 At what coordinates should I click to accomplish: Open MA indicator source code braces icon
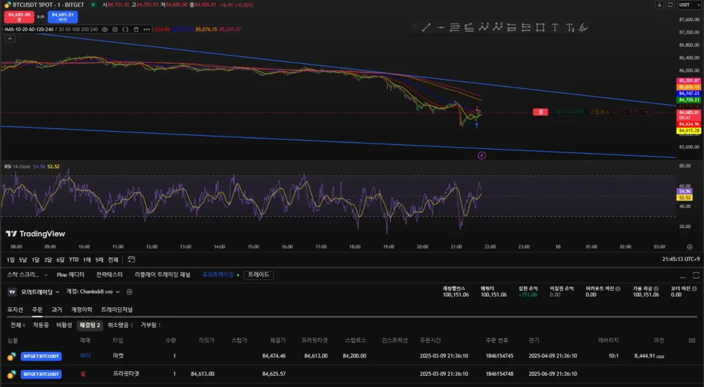[x=125, y=29]
